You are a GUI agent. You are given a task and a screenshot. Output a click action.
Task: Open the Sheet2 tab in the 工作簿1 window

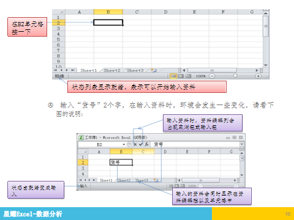[x=124, y=180]
